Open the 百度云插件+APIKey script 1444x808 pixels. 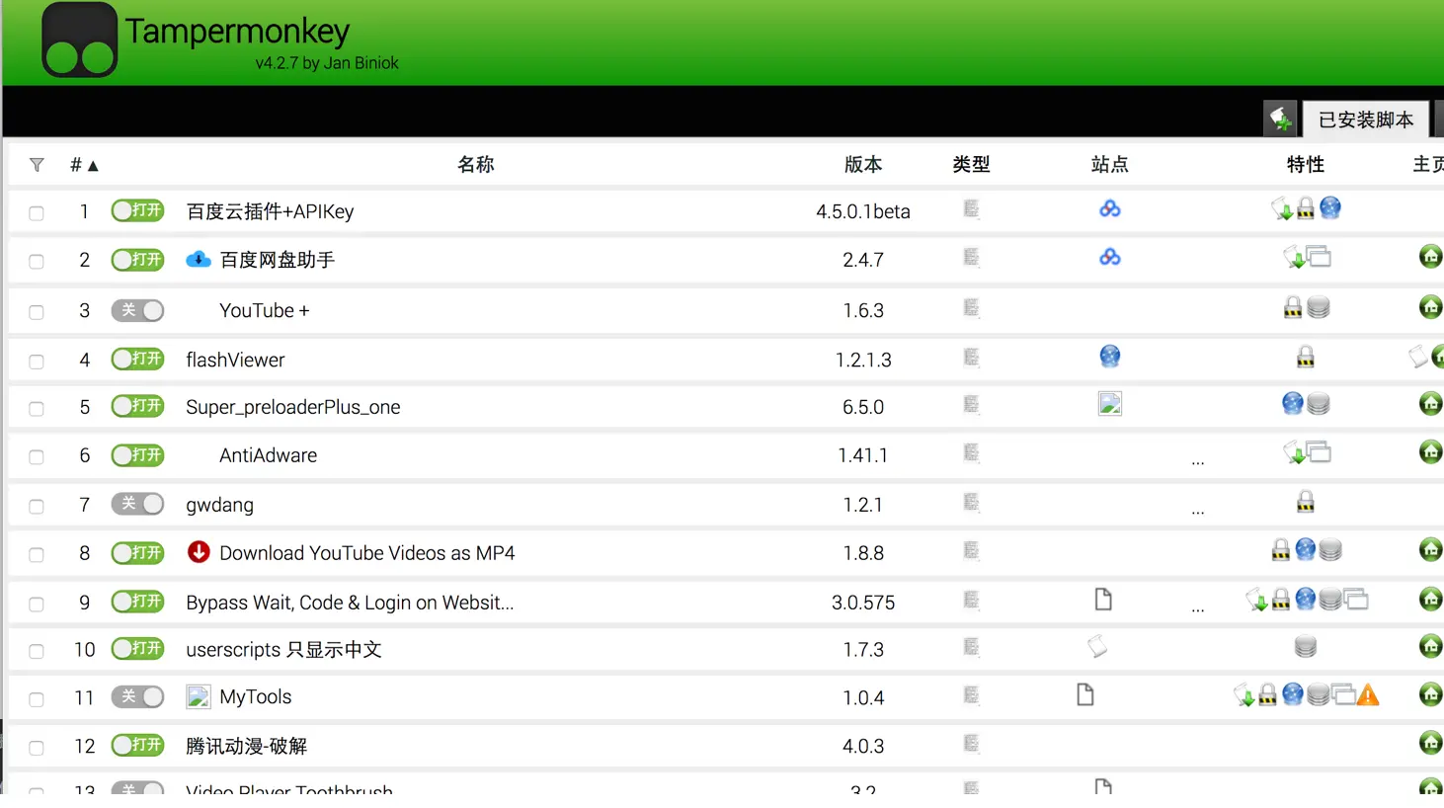click(270, 211)
